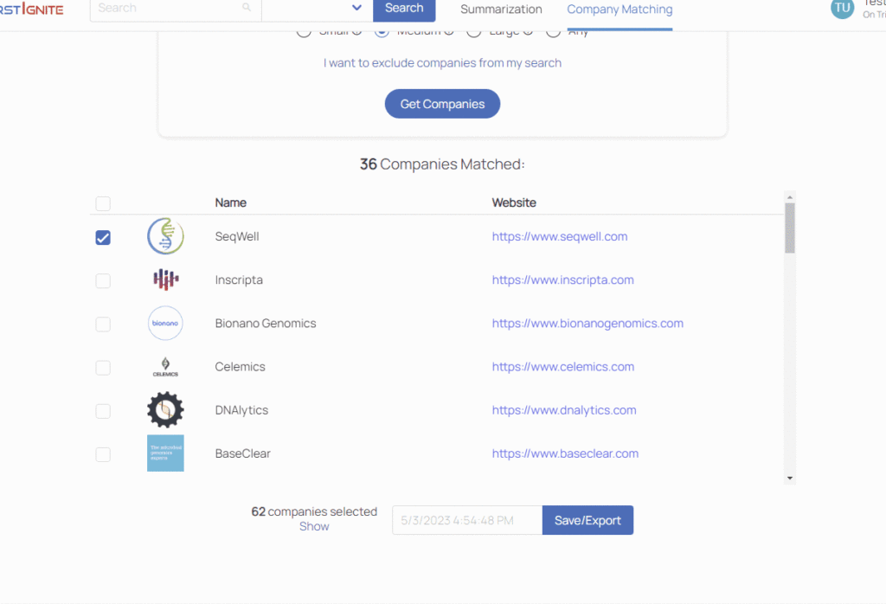Image resolution: width=886 pixels, height=604 pixels.
Task: Check the Inscripta row checkbox
Action: [103, 281]
